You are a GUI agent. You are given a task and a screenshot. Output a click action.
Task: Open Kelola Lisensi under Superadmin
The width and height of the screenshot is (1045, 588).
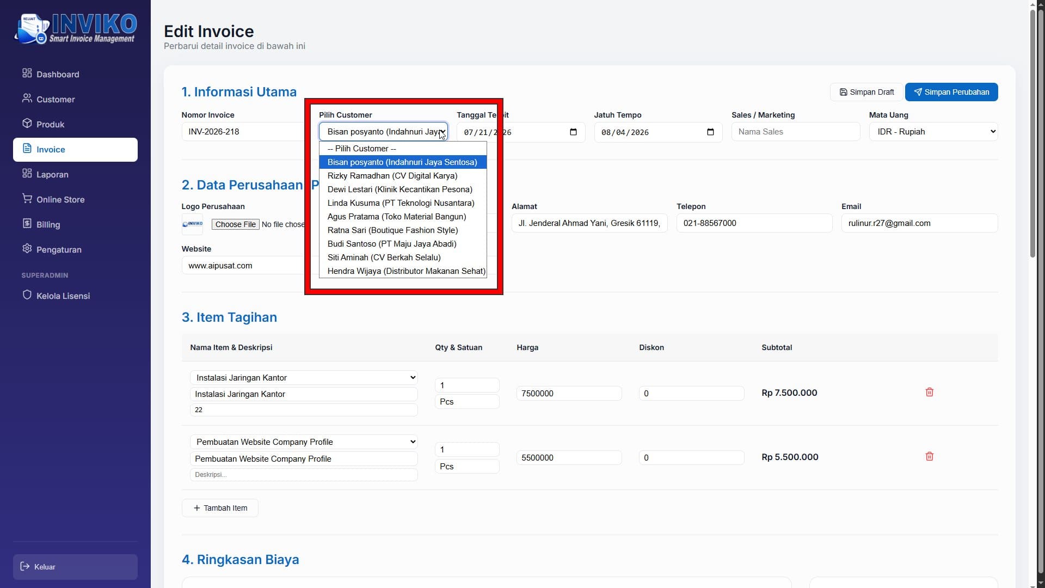coord(75,296)
